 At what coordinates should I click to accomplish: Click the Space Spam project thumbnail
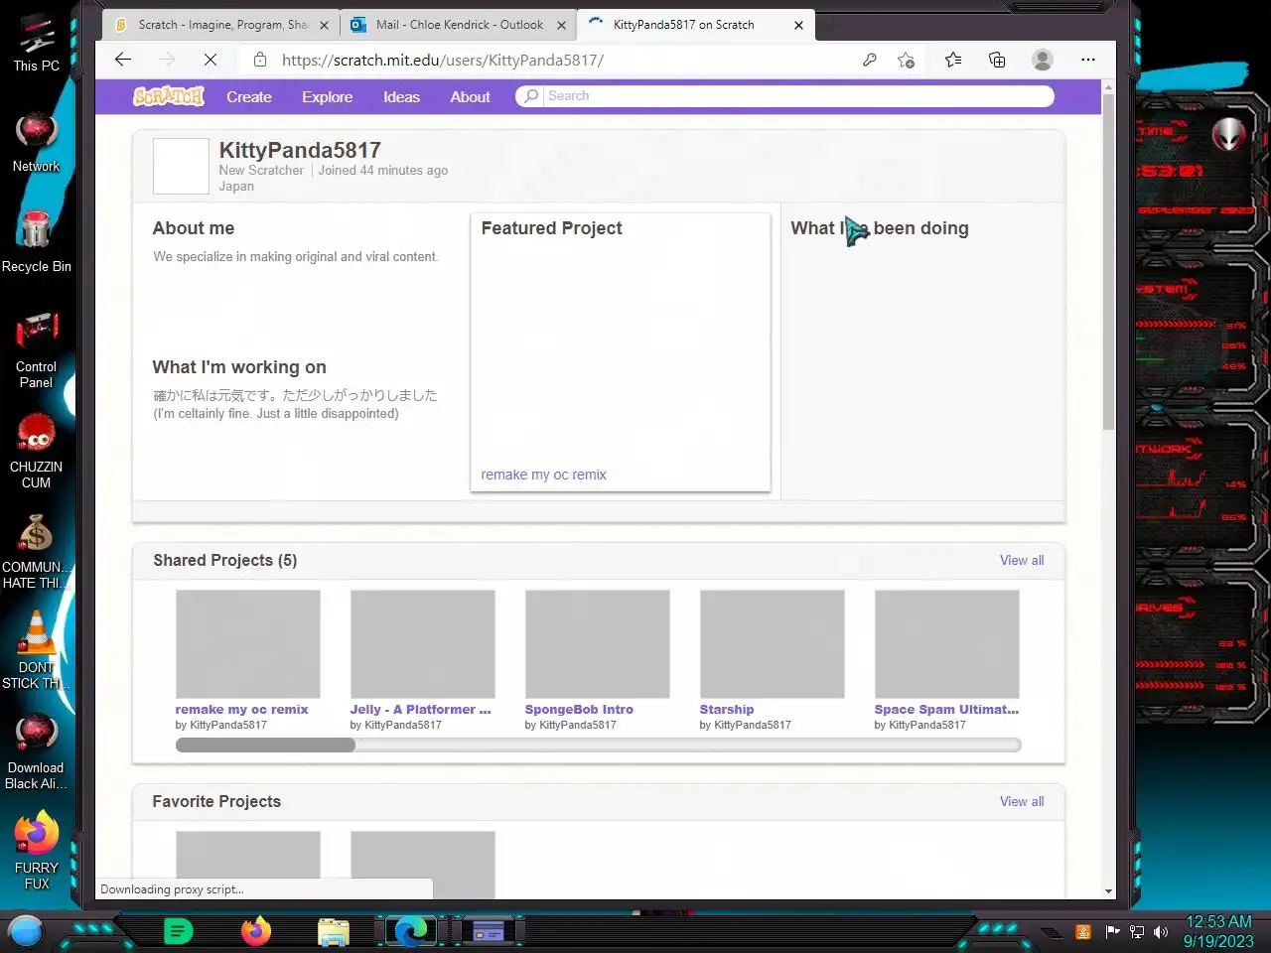pos(947,644)
